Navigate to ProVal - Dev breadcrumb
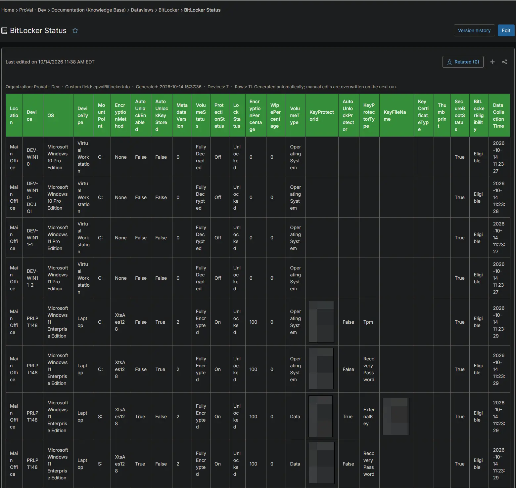Image resolution: width=516 pixels, height=488 pixels. pos(33,10)
